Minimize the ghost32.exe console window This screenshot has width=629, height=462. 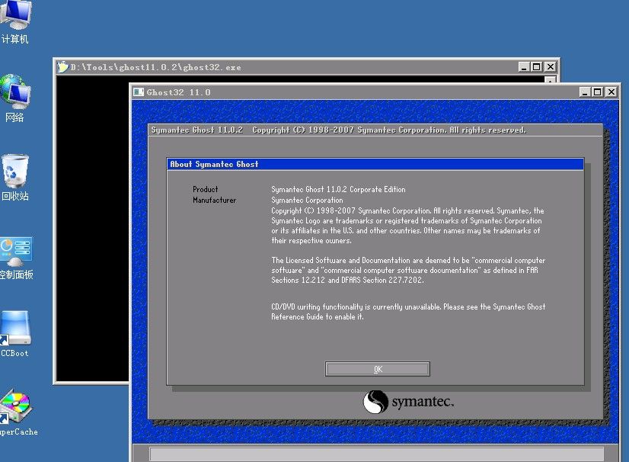523,66
